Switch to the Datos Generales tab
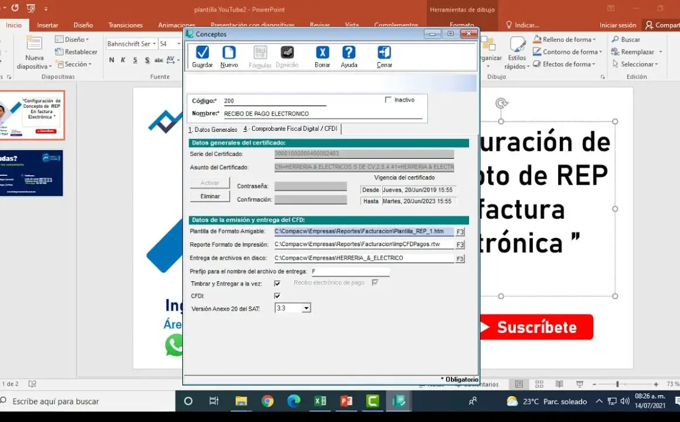680x422 pixels. pos(213,130)
